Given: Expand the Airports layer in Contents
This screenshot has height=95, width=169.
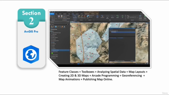Looking at the screenshot, I should coord(51,49).
